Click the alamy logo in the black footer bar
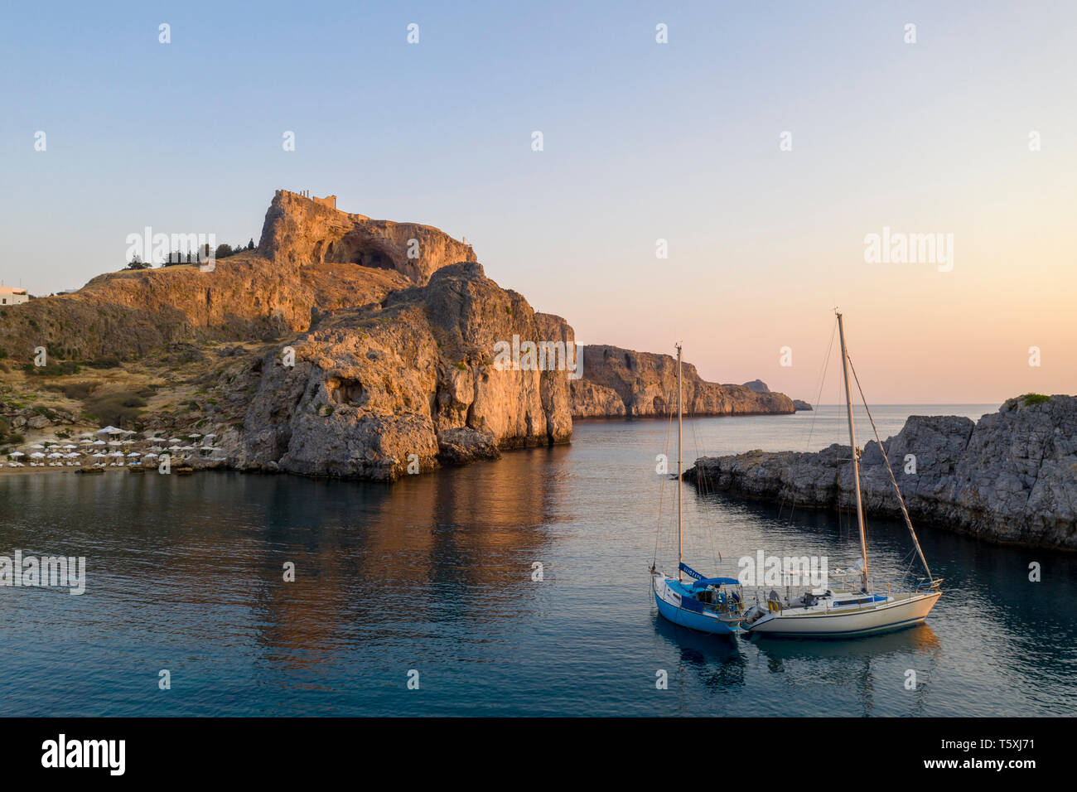The height and width of the screenshot is (792, 1077). 84,755
